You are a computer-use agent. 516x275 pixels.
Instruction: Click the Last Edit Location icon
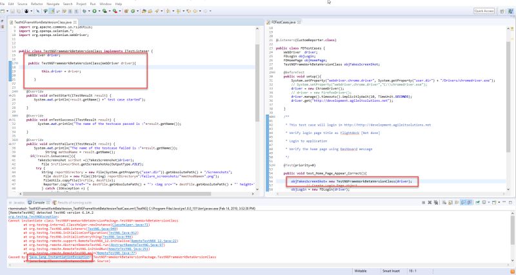(188, 11)
